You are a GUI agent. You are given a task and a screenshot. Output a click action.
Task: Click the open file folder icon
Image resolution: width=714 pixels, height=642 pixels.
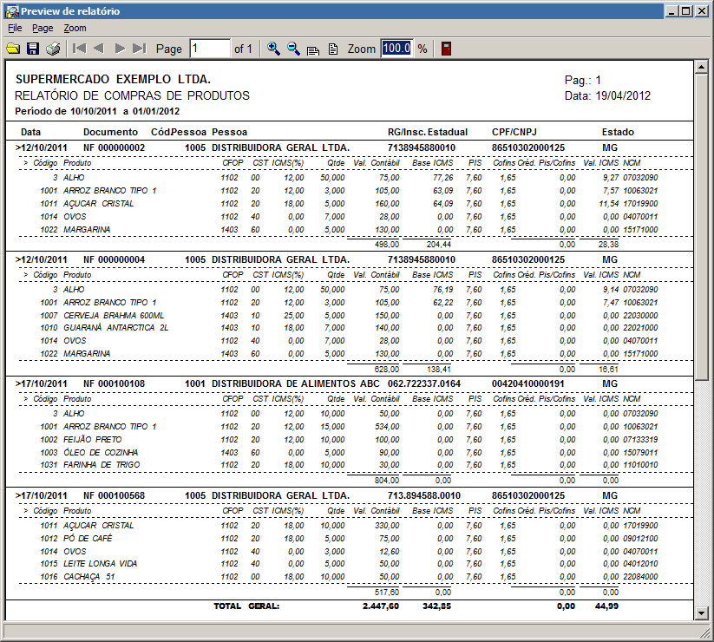[13, 49]
